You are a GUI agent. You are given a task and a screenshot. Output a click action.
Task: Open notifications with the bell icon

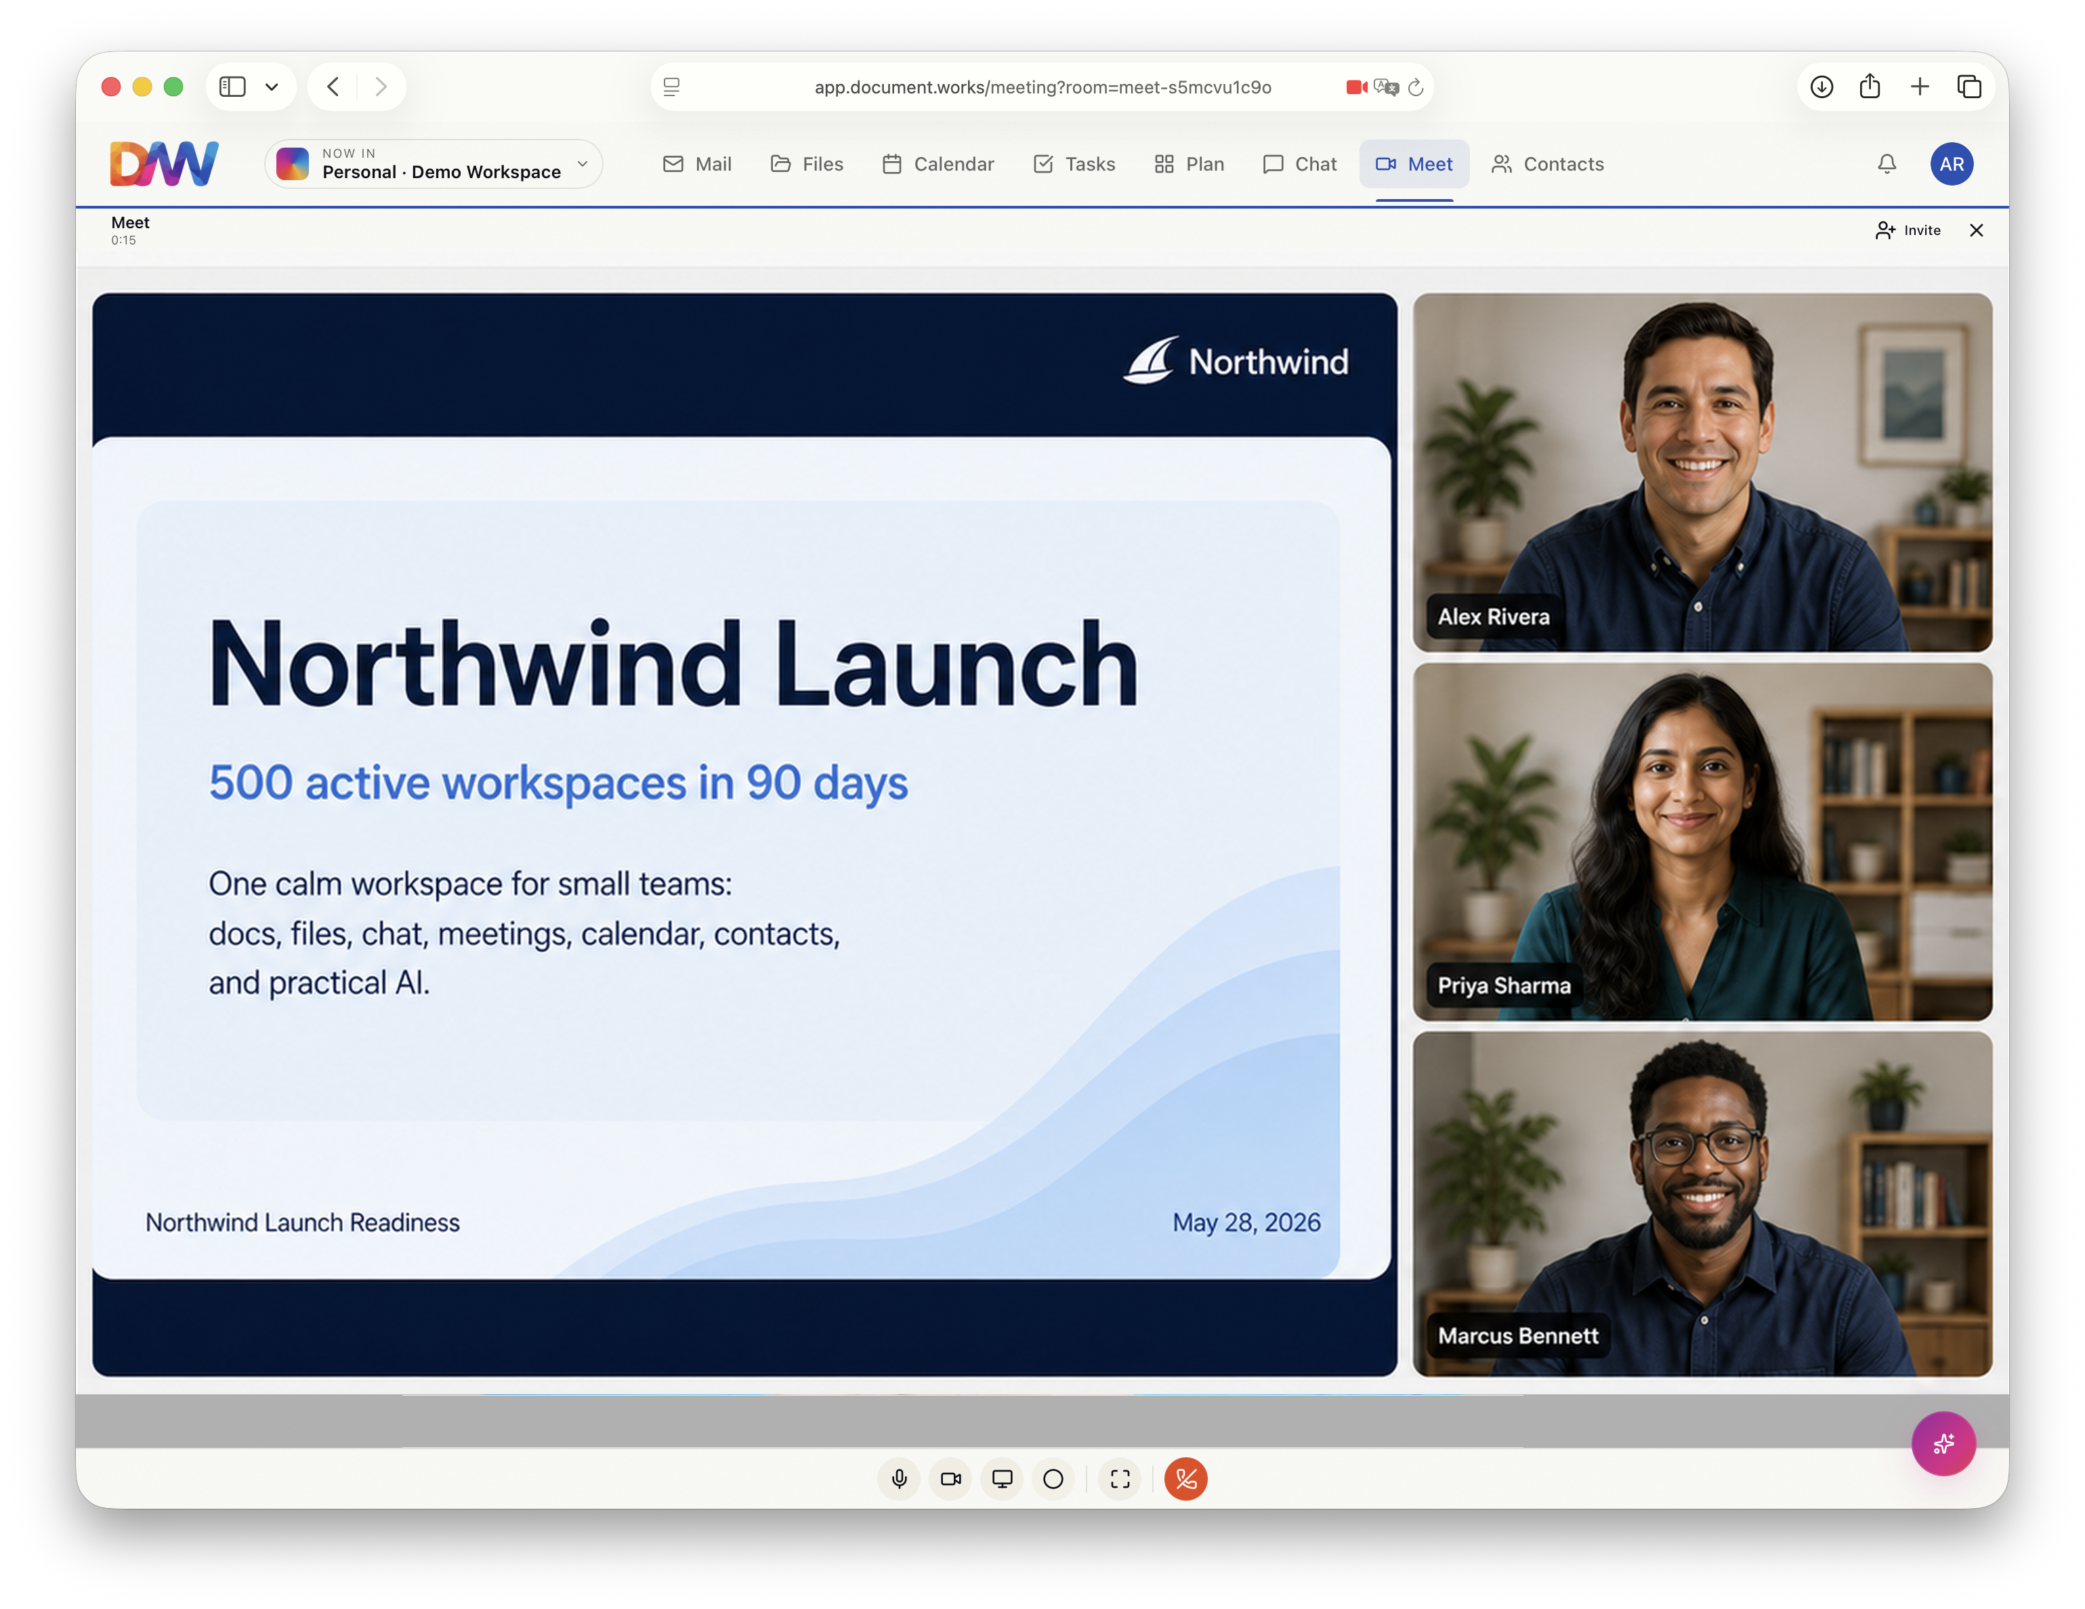tap(1887, 164)
